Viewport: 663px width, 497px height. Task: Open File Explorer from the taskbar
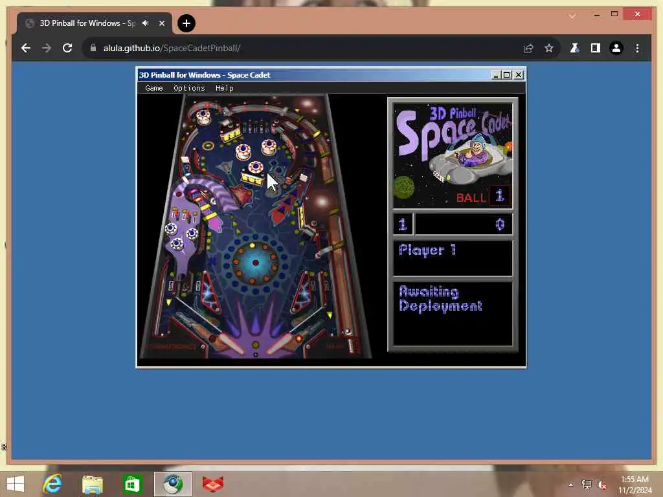92,484
